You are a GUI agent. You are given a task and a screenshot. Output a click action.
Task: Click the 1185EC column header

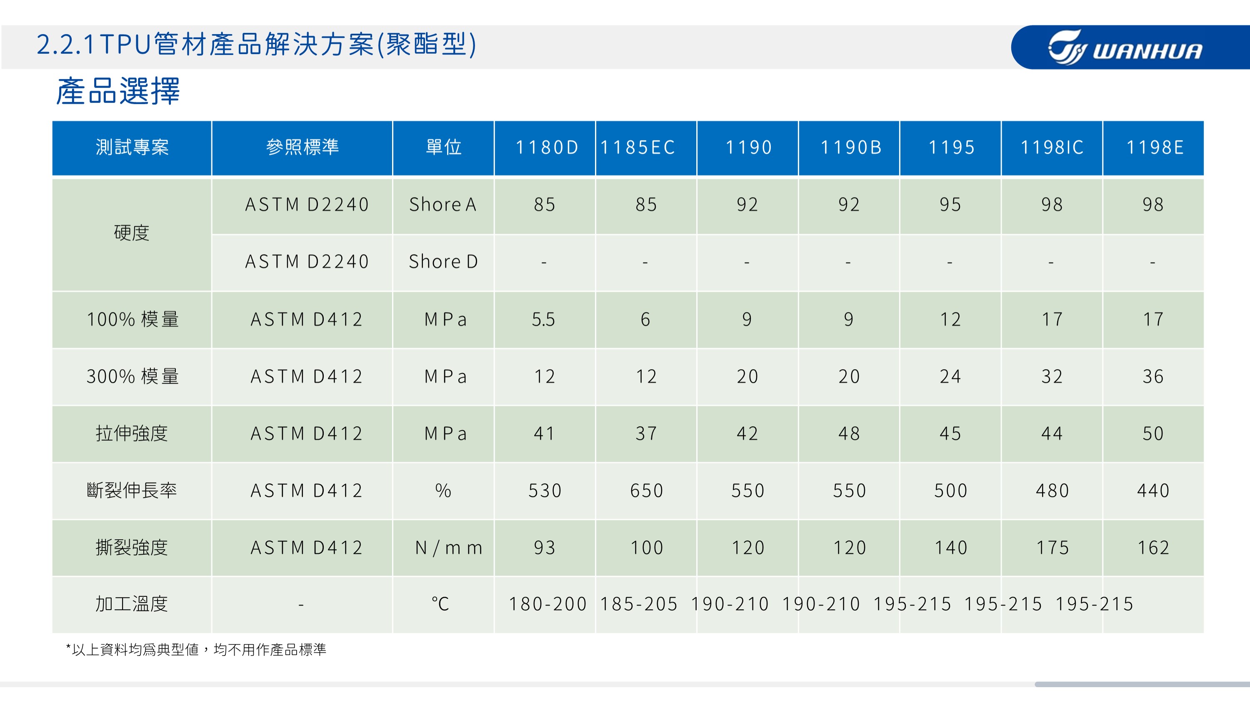pos(637,148)
